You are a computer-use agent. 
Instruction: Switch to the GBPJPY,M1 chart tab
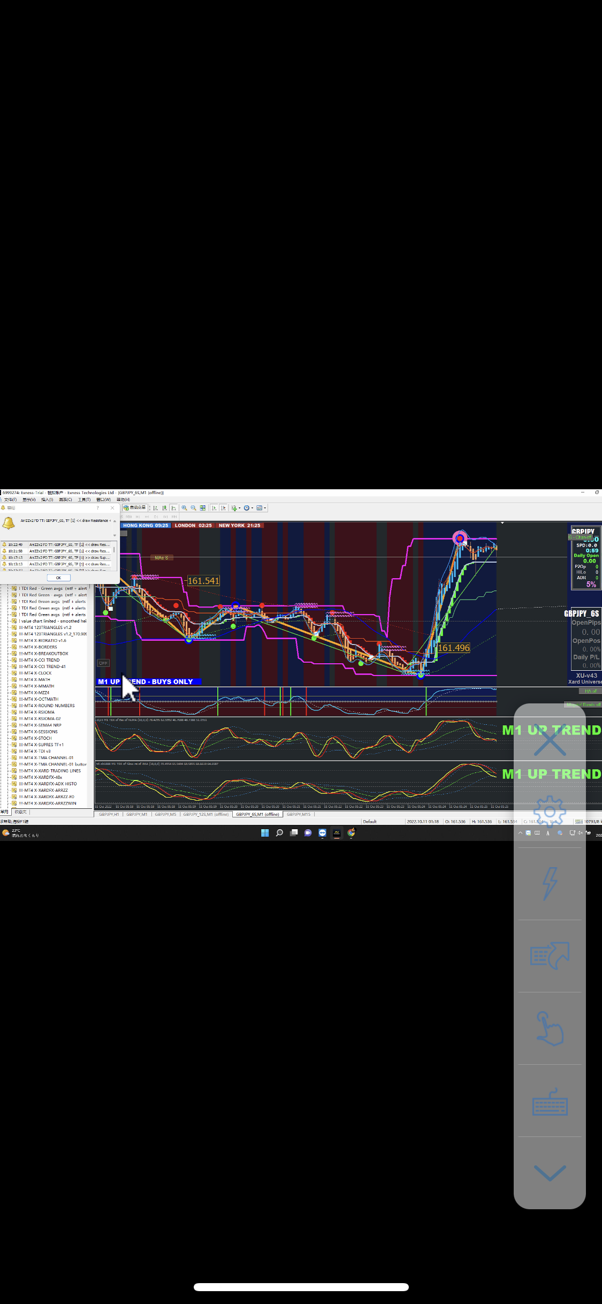pyautogui.click(x=137, y=814)
